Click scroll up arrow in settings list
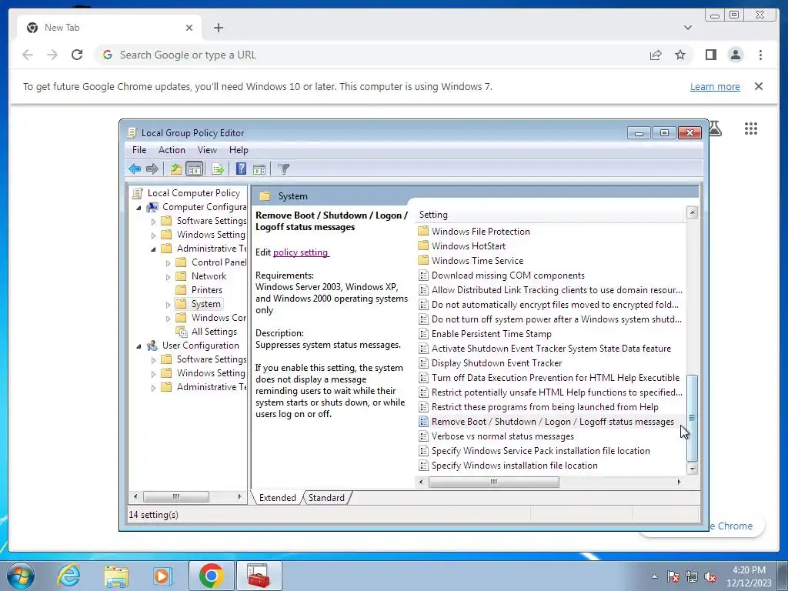 (x=692, y=212)
